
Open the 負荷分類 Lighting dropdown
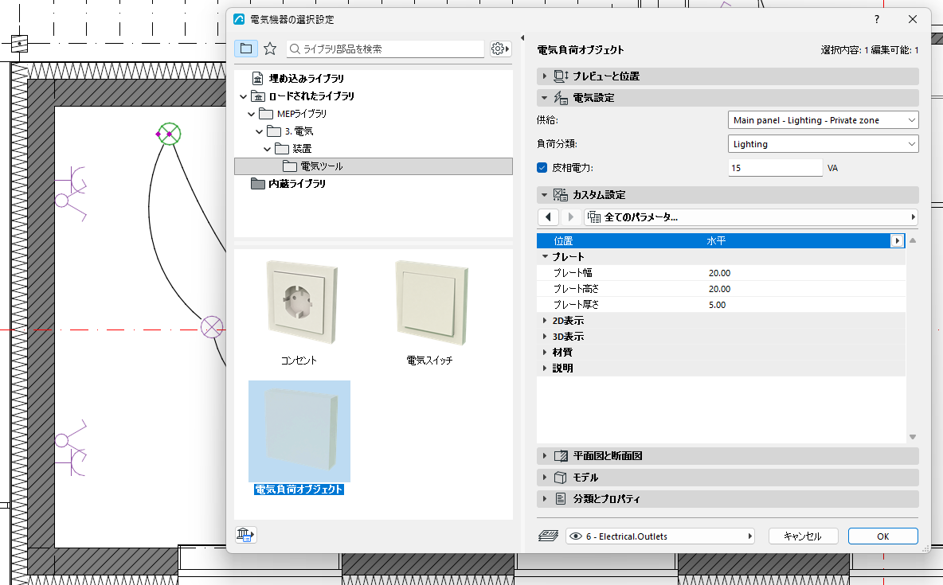click(823, 144)
